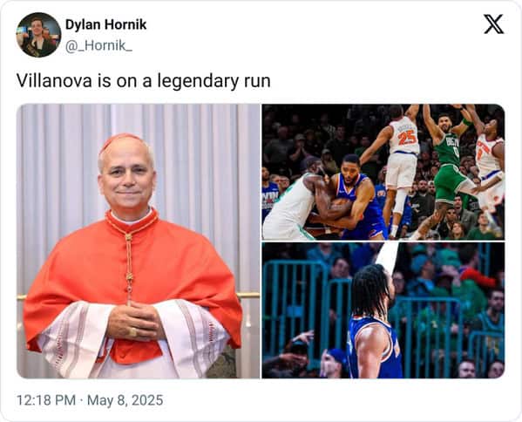Viewport: 522px width, 422px height.
Task: Click the red skullcap in the left photo
Action: point(120,140)
